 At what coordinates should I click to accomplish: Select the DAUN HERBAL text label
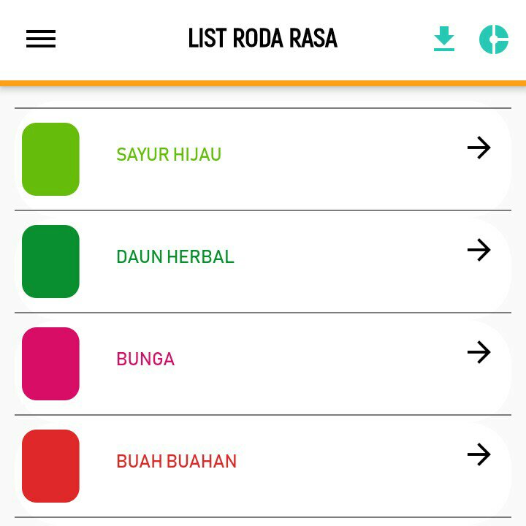(175, 257)
